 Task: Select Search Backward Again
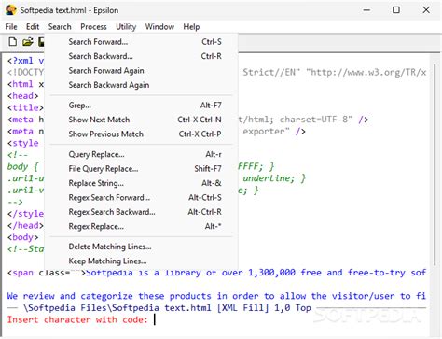(142, 85)
